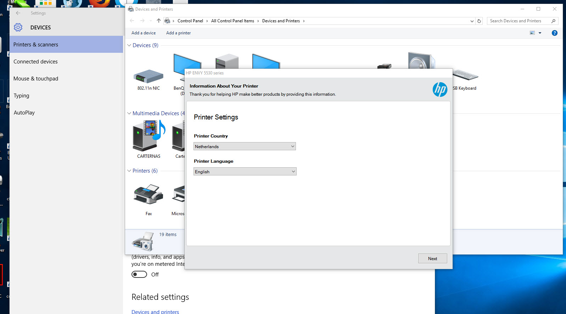
Task: Toggle the metered connection download switch Off
Action: (x=139, y=274)
